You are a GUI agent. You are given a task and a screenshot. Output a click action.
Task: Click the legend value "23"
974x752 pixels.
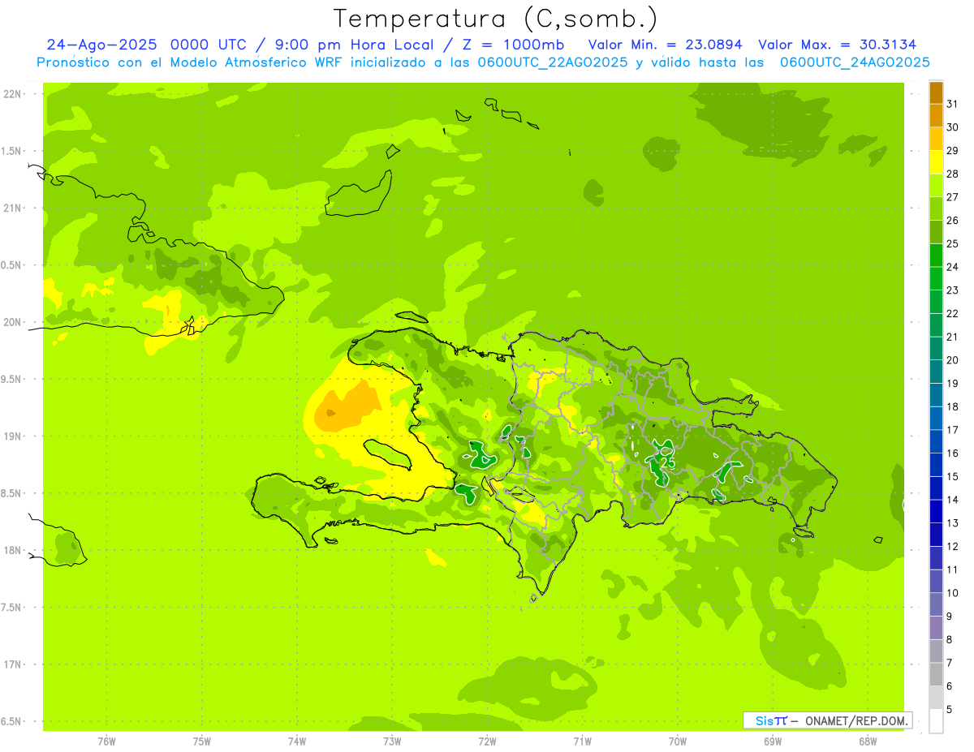pyautogui.click(x=952, y=290)
